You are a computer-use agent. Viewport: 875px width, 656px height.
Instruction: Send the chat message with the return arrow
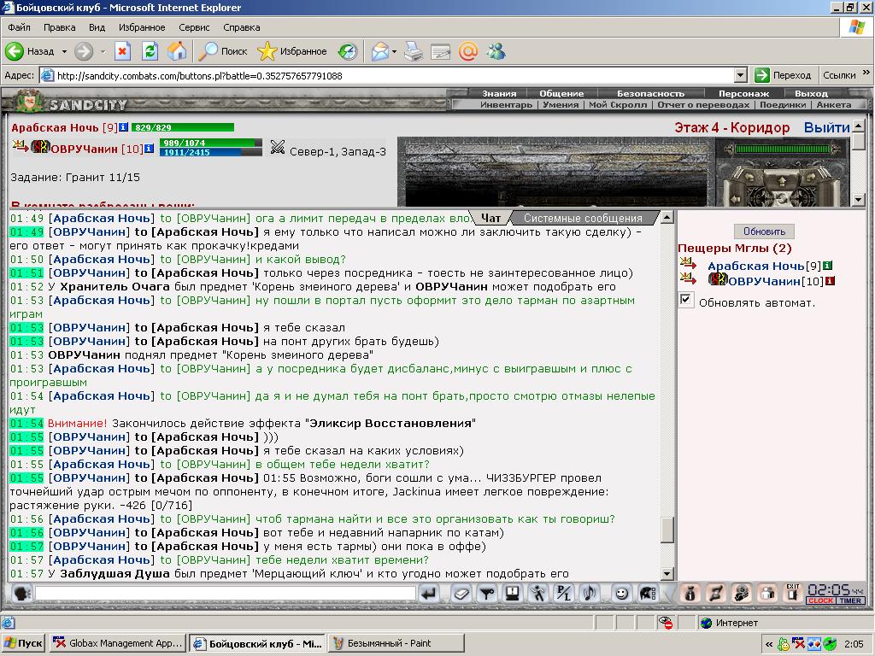click(x=429, y=594)
